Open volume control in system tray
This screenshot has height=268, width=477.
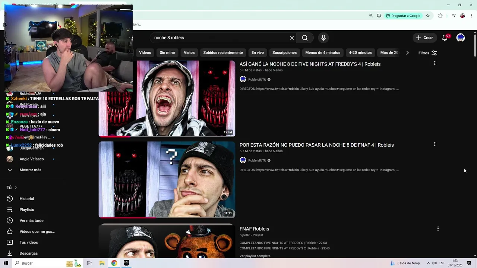point(435,263)
